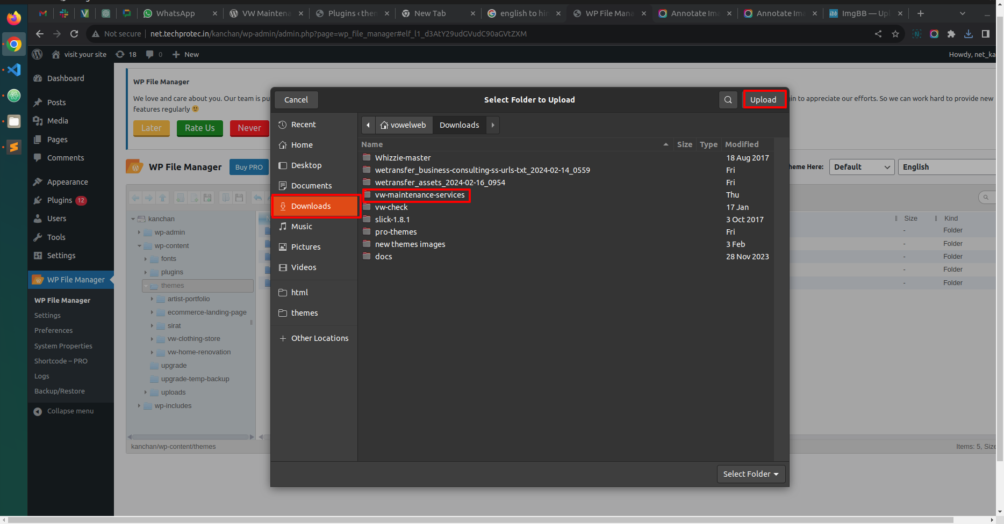Click the vowelweb home path segment
Image resolution: width=1004 pixels, height=524 pixels.
[404, 125]
